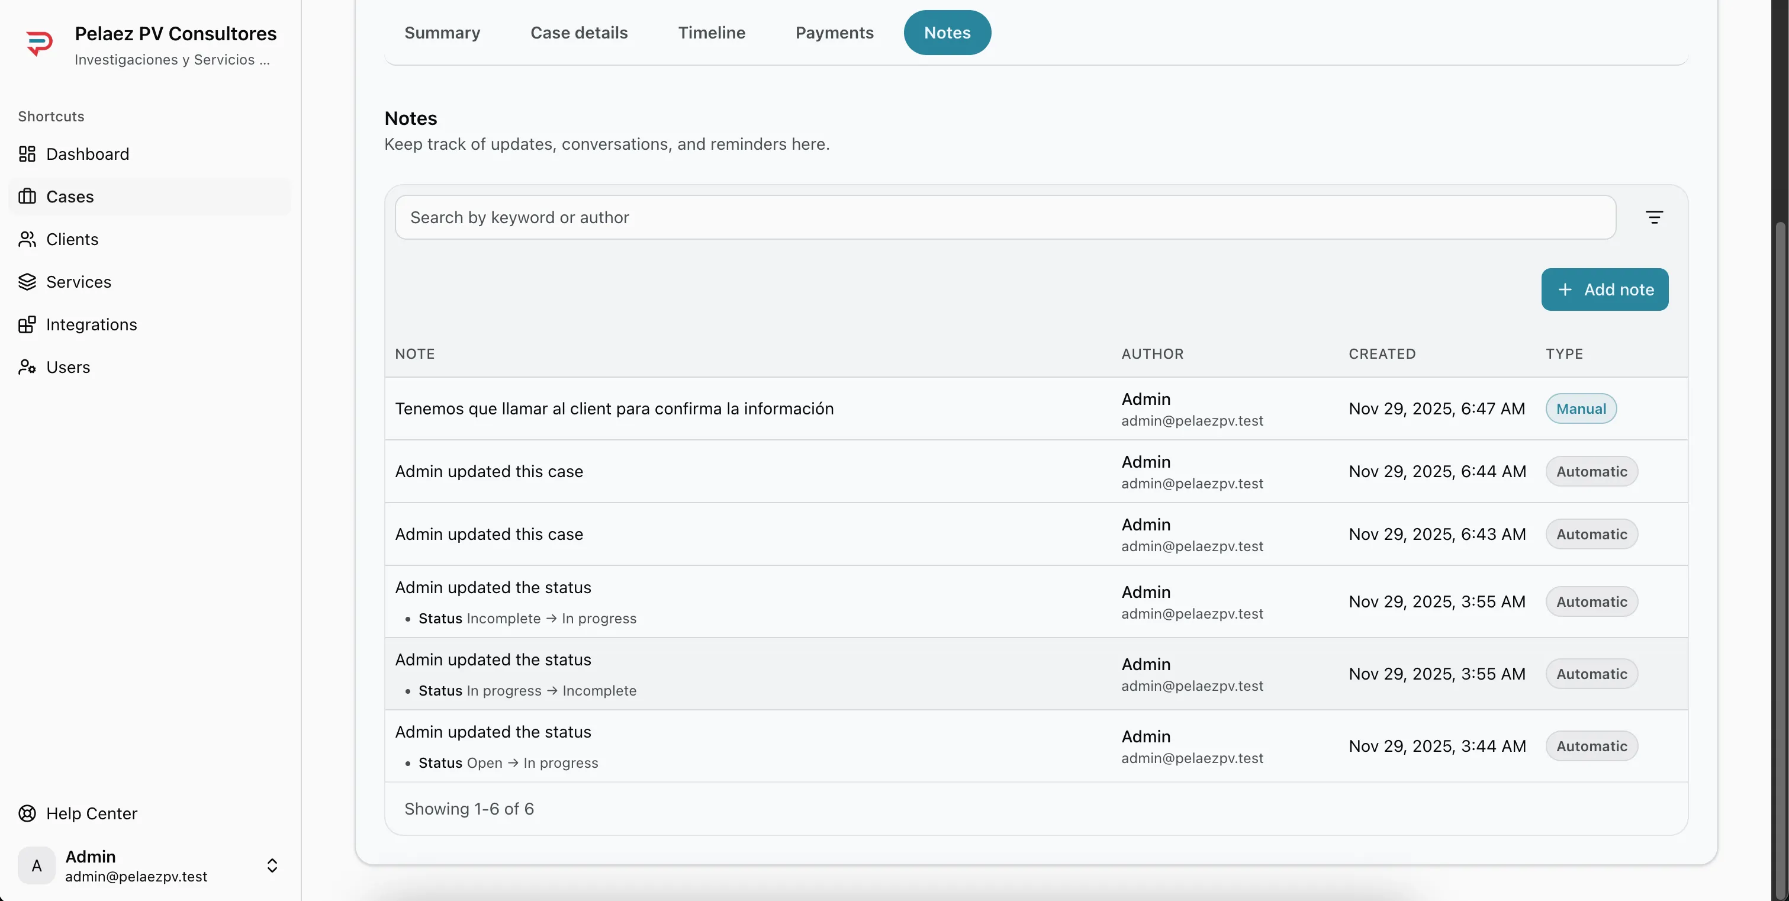This screenshot has height=901, width=1789.
Task: Switch to the Summary tab
Action: click(x=442, y=33)
